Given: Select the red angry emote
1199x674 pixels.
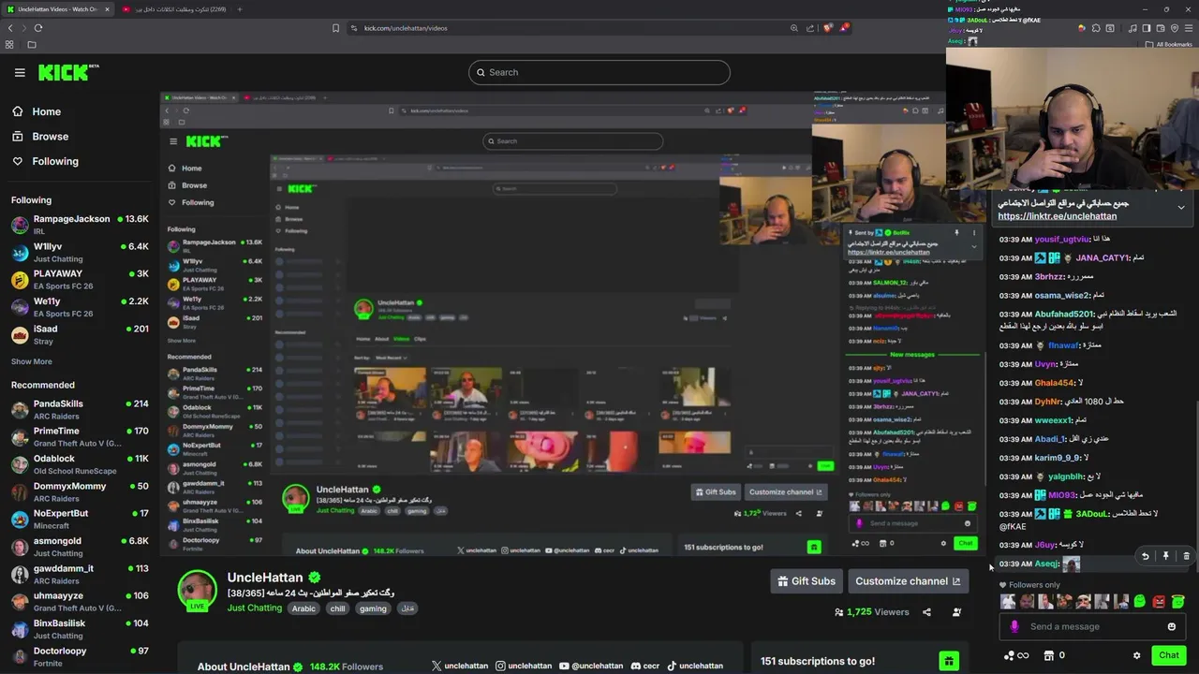Looking at the screenshot, I should [x=1158, y=602].
